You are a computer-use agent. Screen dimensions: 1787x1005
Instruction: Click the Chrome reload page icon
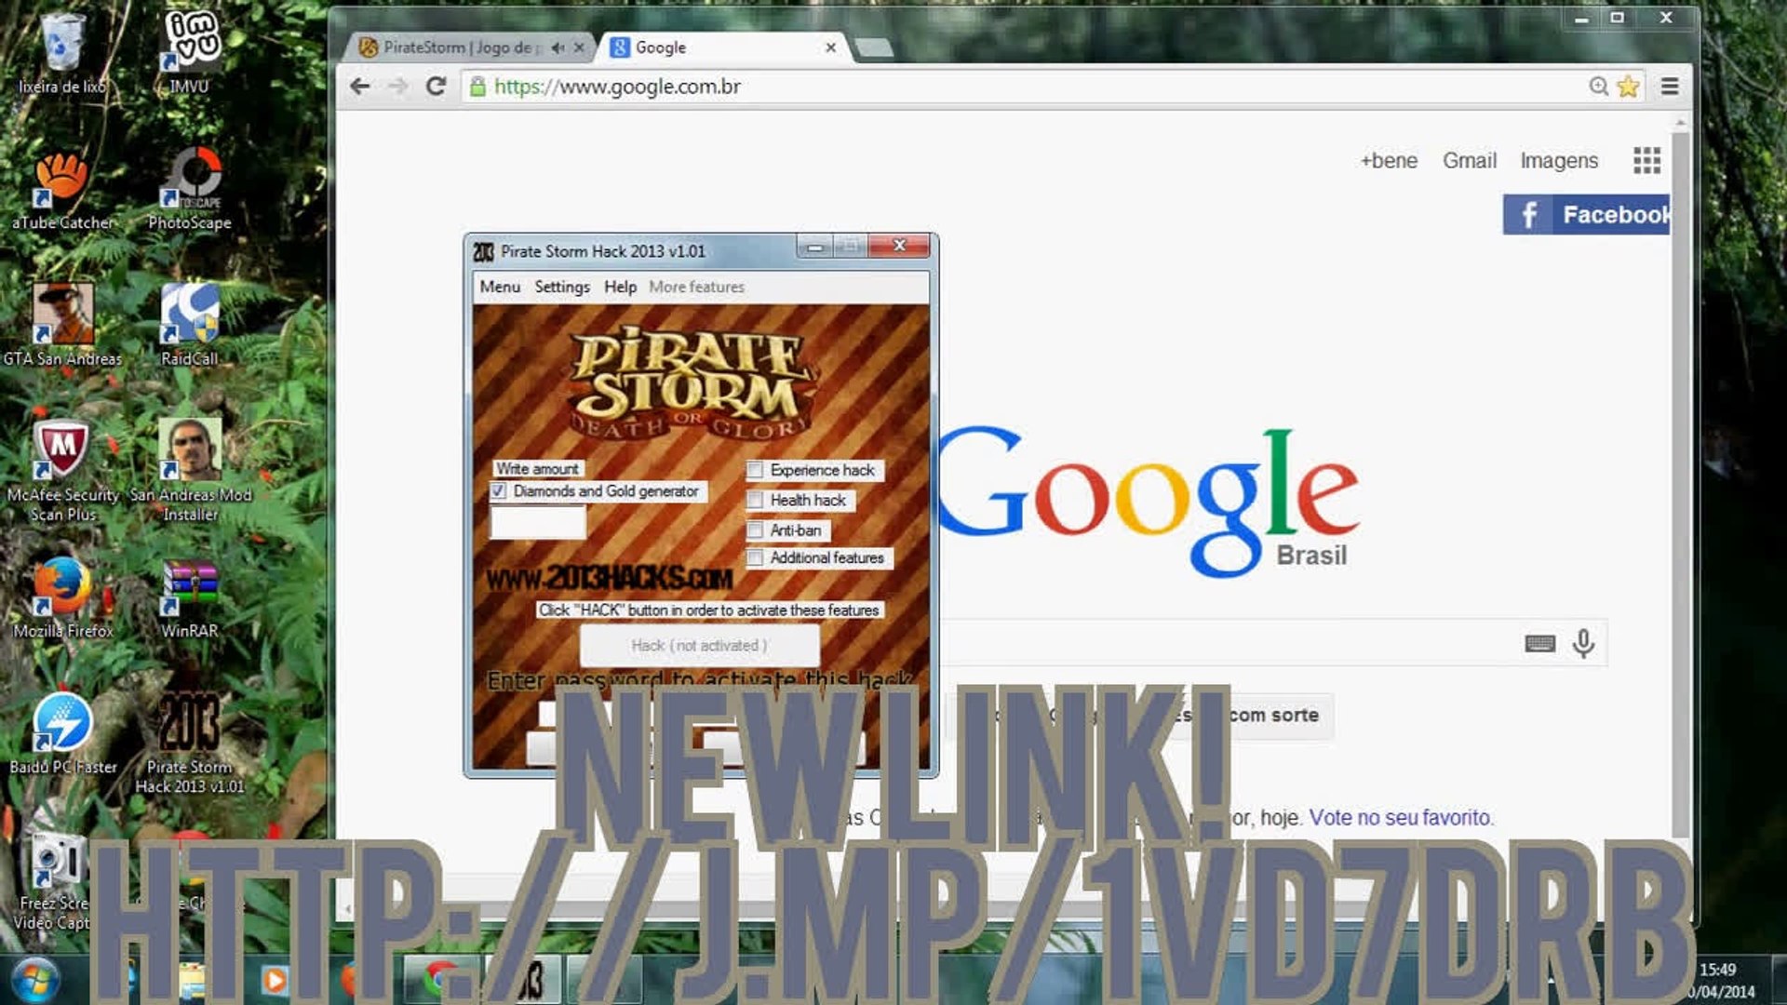click(436, 87)
